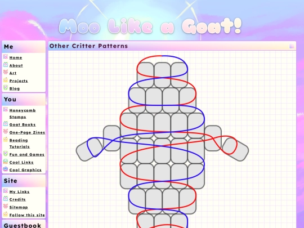Open Honeycomb Stamps link
304x228 pixels.
tap(23, 114)
